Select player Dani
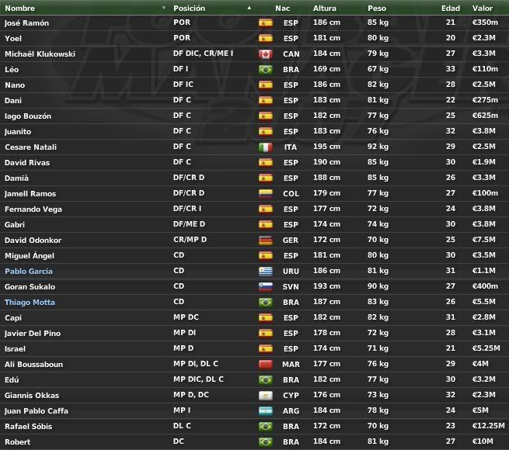The height and width of the screenshot is (450, 509). tap(13, 101)
